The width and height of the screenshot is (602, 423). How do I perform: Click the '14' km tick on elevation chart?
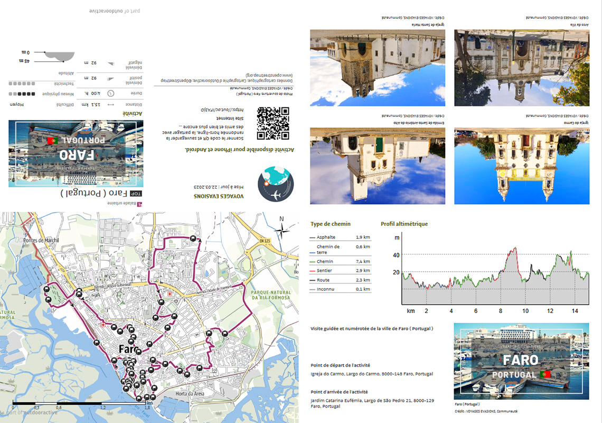(x=575, y=311)
